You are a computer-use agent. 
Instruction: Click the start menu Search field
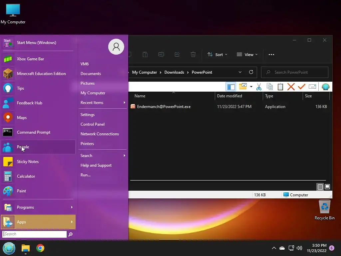pos(35,234)
